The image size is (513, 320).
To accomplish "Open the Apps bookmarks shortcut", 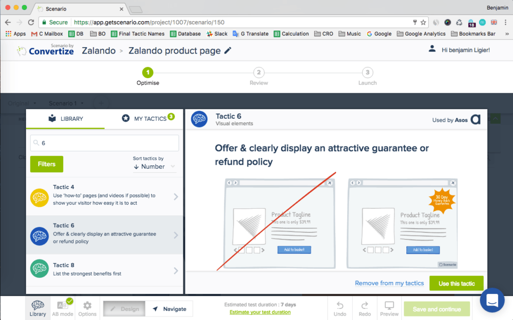I will tap(16, 34).
